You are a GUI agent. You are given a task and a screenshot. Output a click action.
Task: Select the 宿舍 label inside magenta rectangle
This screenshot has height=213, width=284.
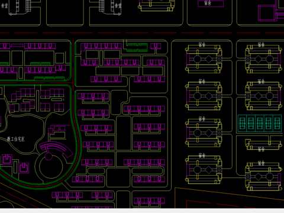pos(208,3)
